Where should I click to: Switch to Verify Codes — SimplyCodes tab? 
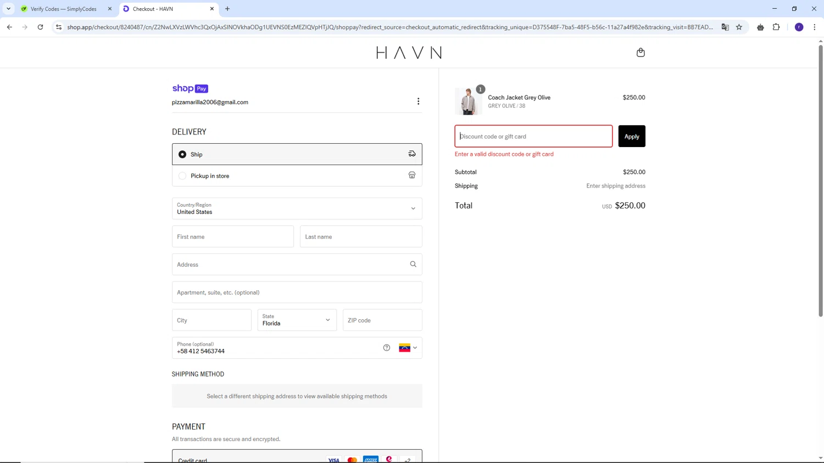(66, 9)
